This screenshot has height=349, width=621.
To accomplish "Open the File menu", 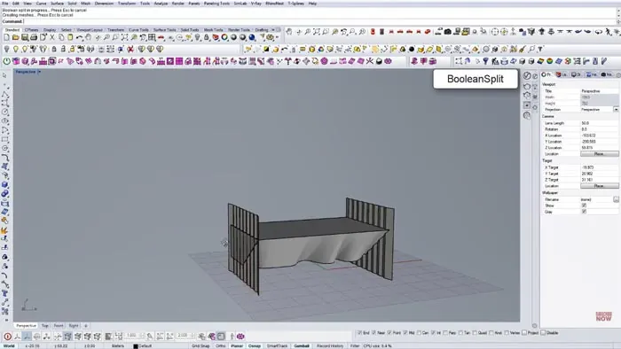I will click(5, 4).
